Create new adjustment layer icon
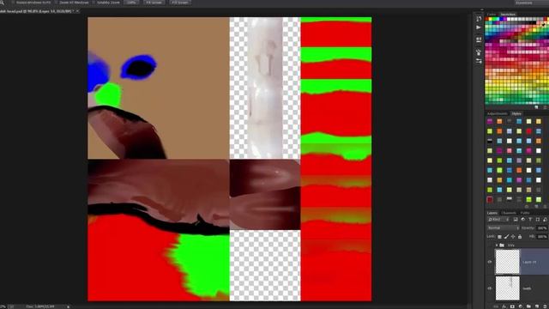 coord(521,306)
